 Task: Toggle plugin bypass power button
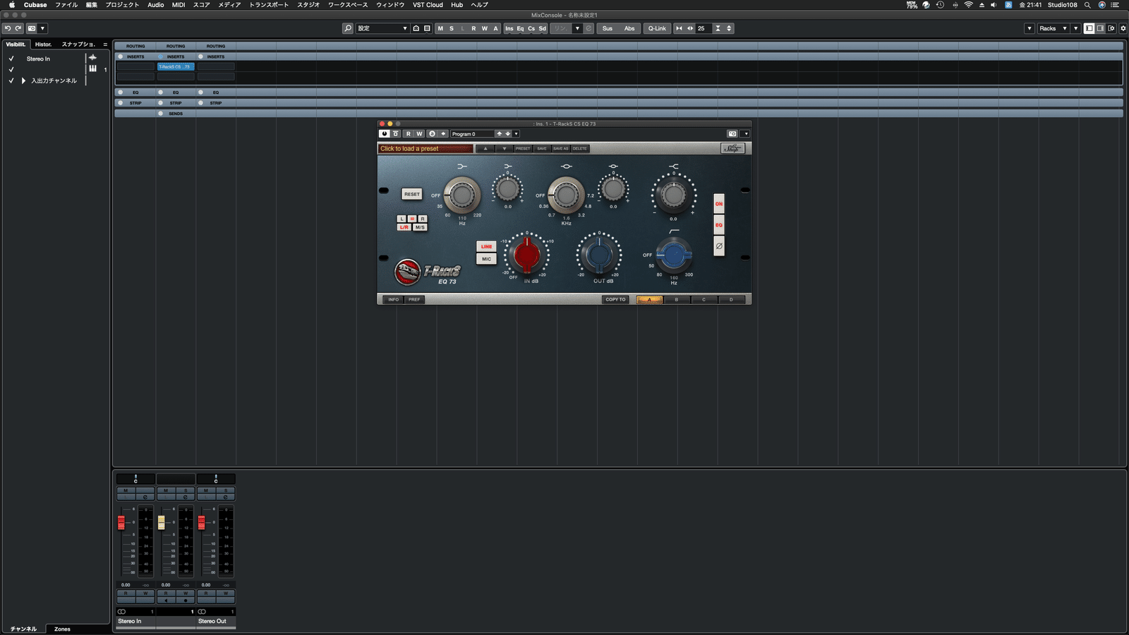pyautogui.click(x=384, y=133)
